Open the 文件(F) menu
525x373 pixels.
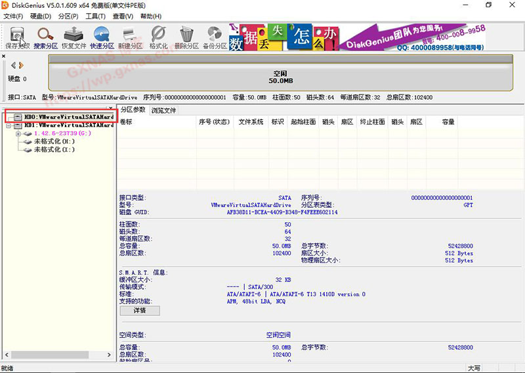coord(14,16)
